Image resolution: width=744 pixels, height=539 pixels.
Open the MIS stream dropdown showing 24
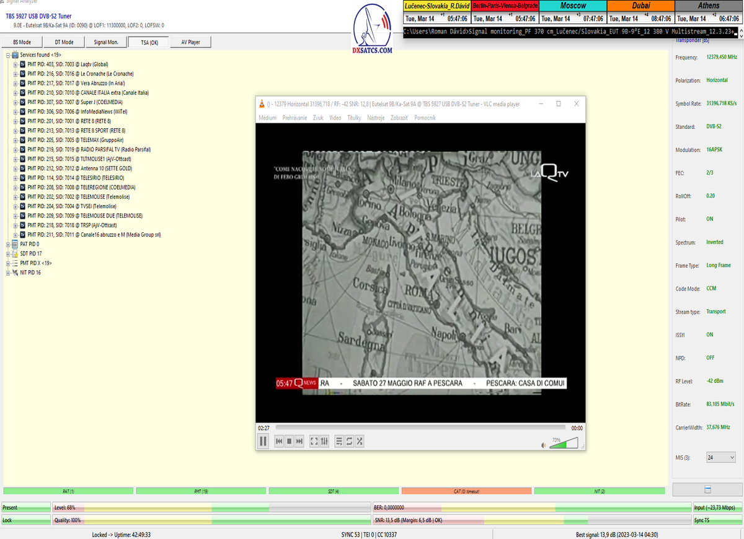coord(720,458)
